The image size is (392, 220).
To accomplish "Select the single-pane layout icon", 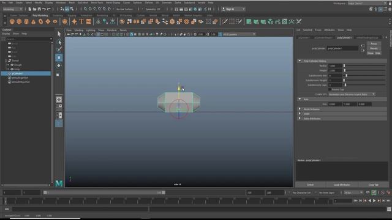I will (59, 100).
